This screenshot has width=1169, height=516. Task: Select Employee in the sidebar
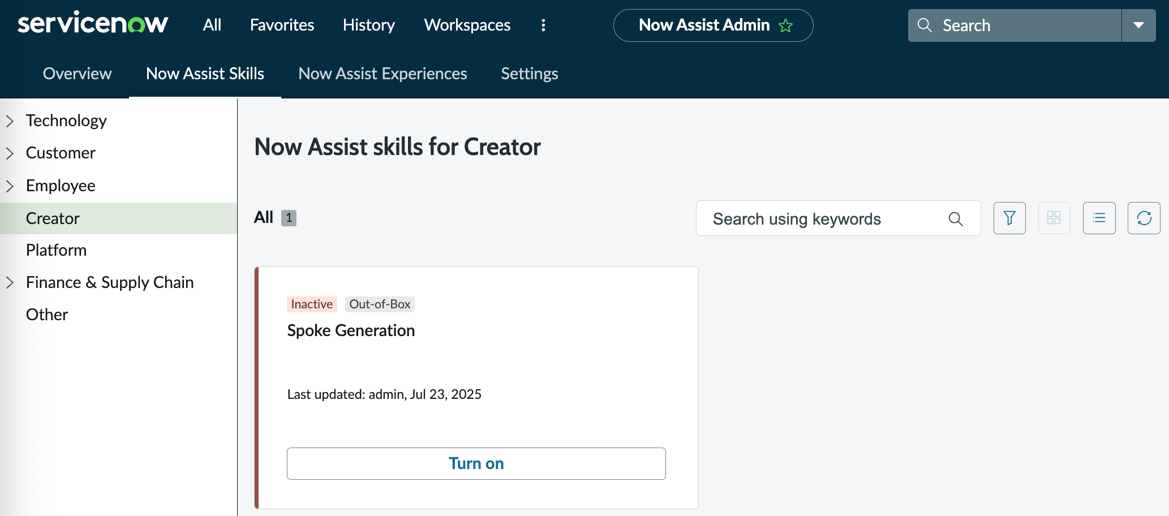[61, 186]
